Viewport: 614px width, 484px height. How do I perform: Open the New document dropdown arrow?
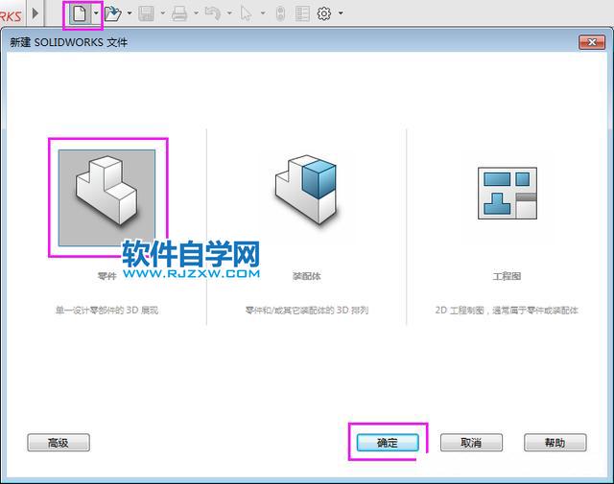pos(96,13)
